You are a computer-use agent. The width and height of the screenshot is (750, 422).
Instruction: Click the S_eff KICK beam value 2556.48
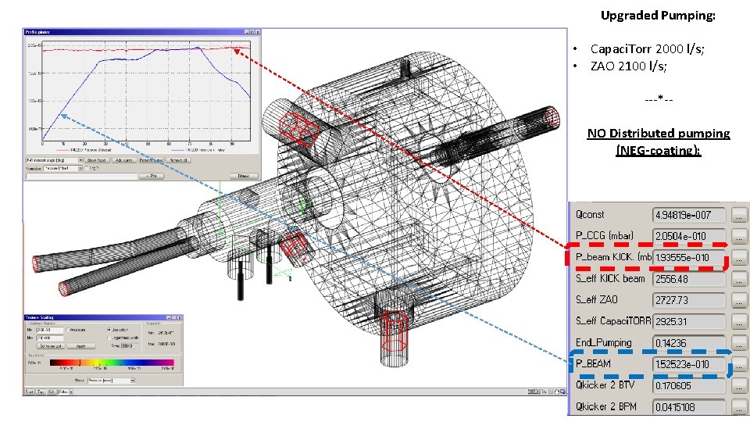[689, 279]
